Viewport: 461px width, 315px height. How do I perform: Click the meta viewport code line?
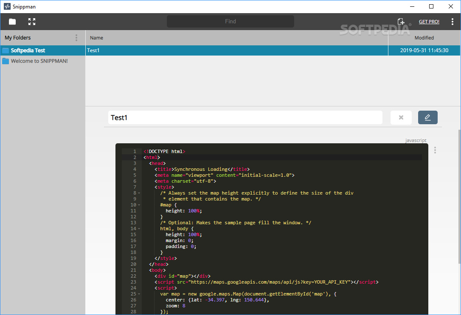[x=224, y=175]
